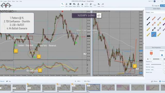
Task: Select the Step tool
Action: coord(91,5)
